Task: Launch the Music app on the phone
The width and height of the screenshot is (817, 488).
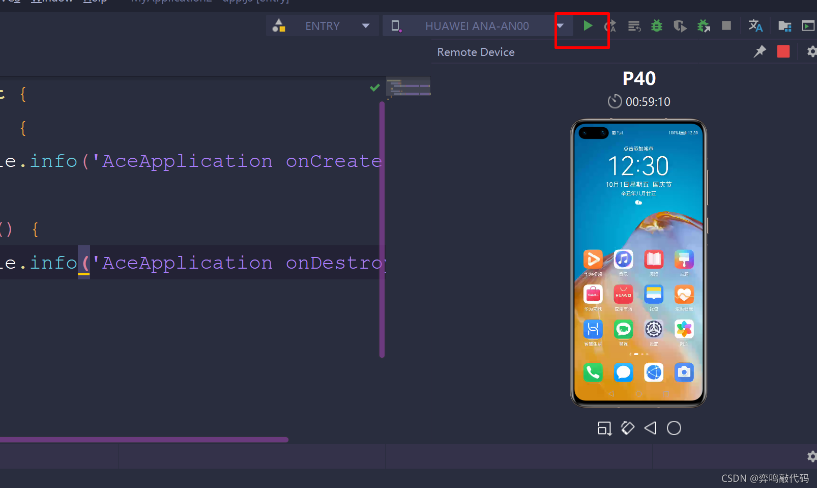Action: click(623, 260)
